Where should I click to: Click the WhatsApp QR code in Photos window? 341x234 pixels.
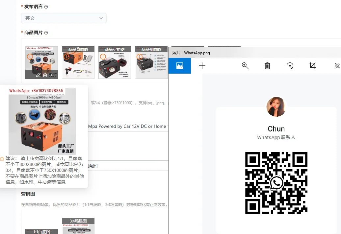coord(276,183)
